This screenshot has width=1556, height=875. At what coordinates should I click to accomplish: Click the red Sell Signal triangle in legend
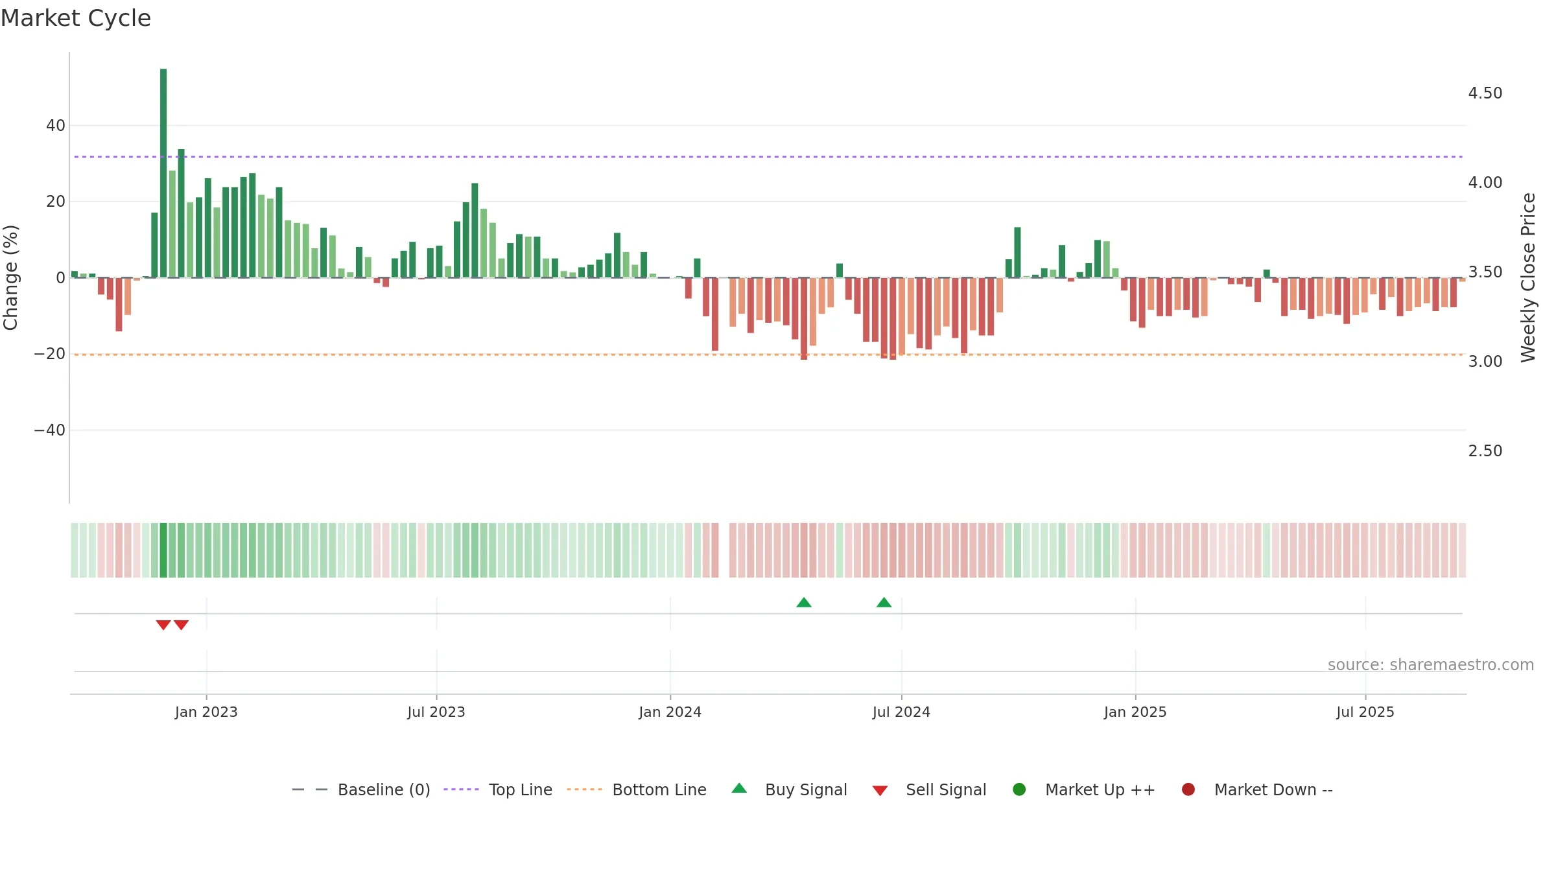pyautogui.click(x=880, y=791)
